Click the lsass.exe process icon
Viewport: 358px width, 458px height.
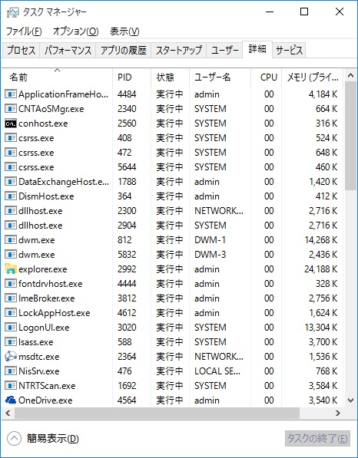(x=11, y=342)
